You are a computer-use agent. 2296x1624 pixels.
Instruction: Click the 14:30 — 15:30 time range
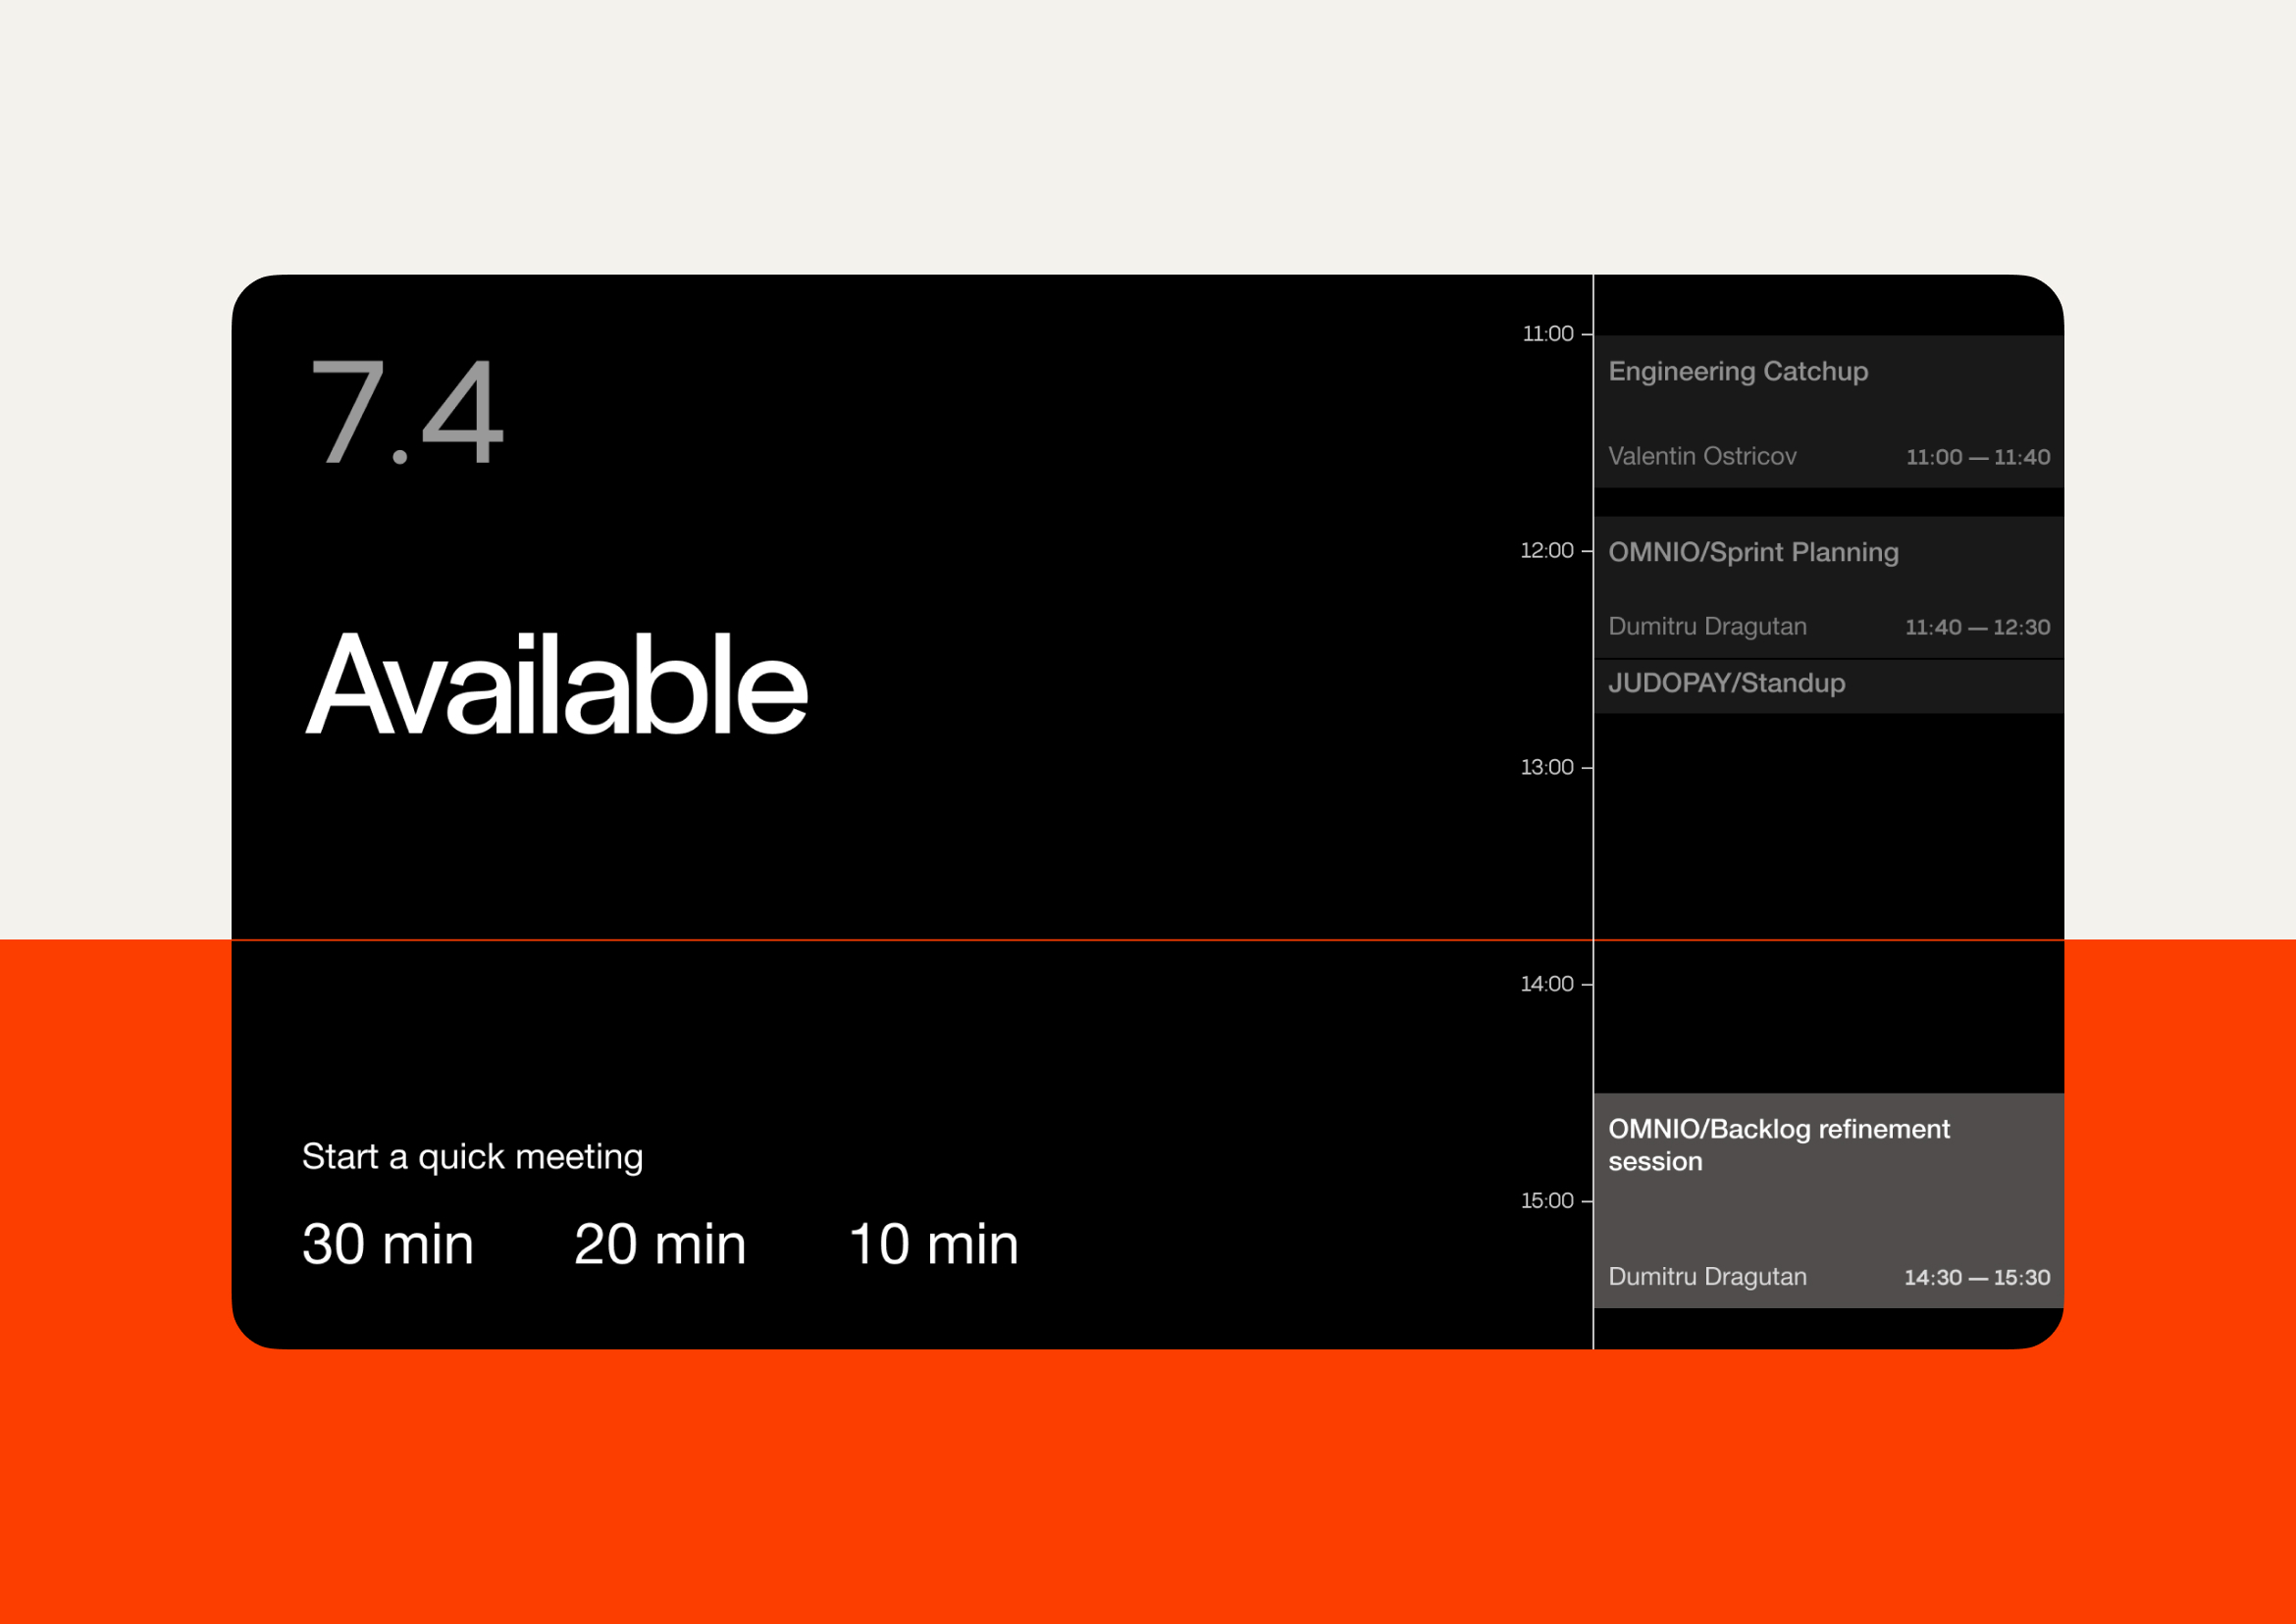click(x=1976, y=1278)
